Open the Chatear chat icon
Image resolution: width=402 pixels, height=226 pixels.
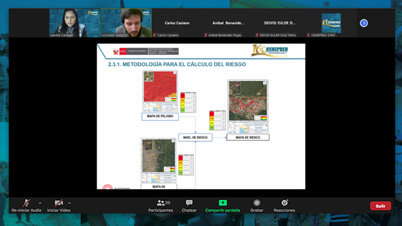click(x=189, y=203)
